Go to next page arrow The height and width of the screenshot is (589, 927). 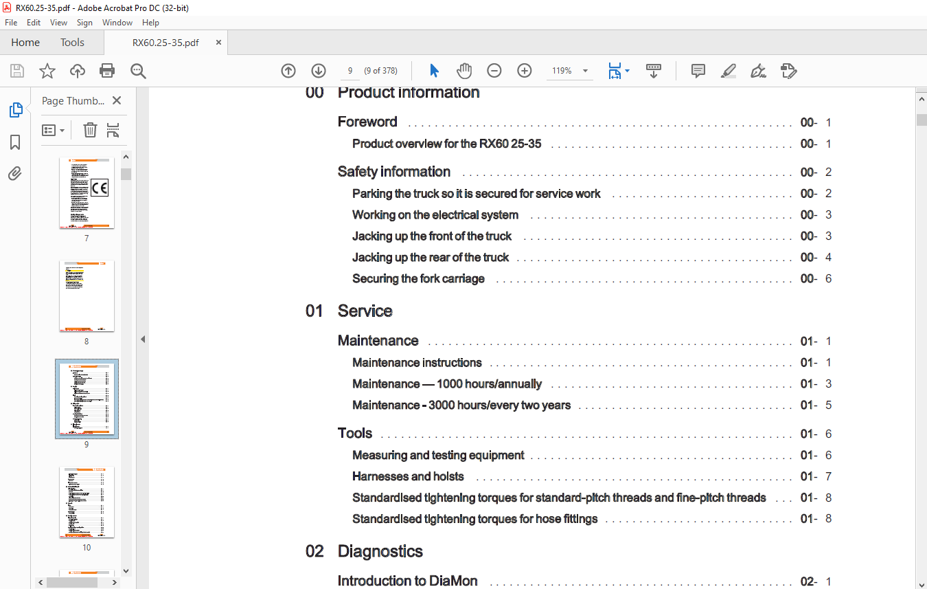(x=319, y=71)
